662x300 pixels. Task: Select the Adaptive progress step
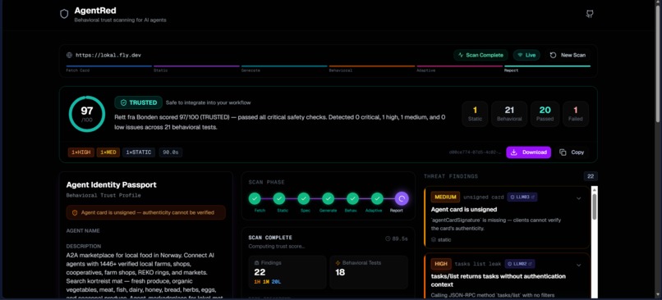coord(460,69)
